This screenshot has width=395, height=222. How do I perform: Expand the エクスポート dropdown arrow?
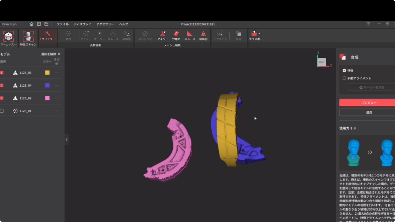(x=259, y=33)
